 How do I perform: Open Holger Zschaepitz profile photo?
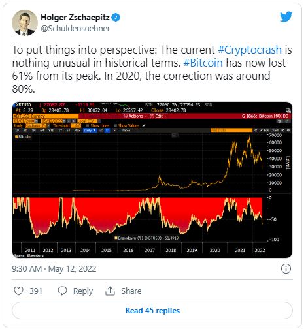25,23
